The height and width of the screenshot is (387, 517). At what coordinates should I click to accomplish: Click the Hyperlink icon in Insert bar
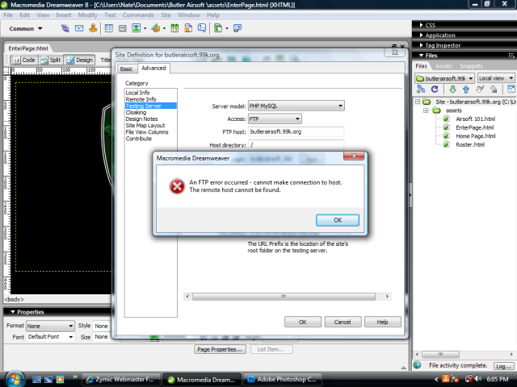(x=65, y=28)
